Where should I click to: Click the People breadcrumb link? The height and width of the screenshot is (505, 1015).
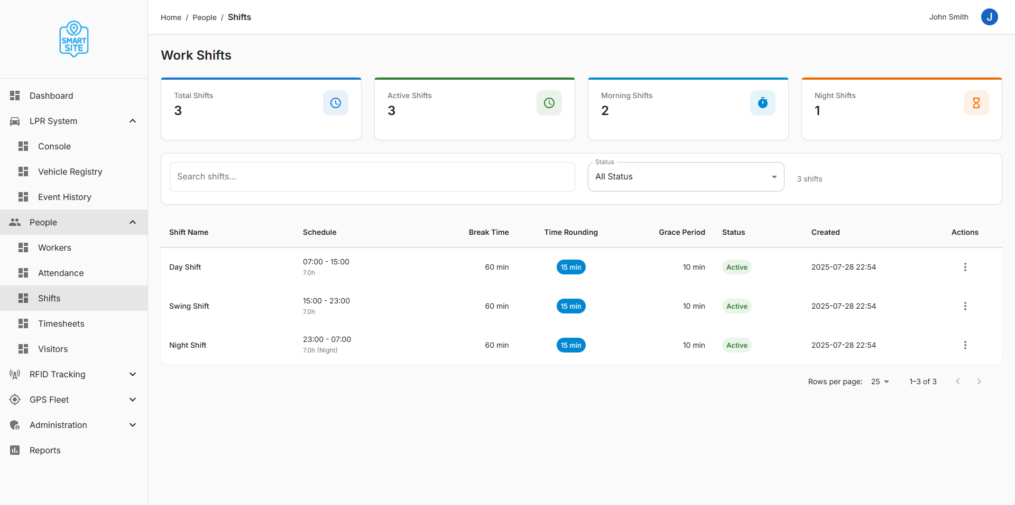pyautogui.click(x=205, y=17)
